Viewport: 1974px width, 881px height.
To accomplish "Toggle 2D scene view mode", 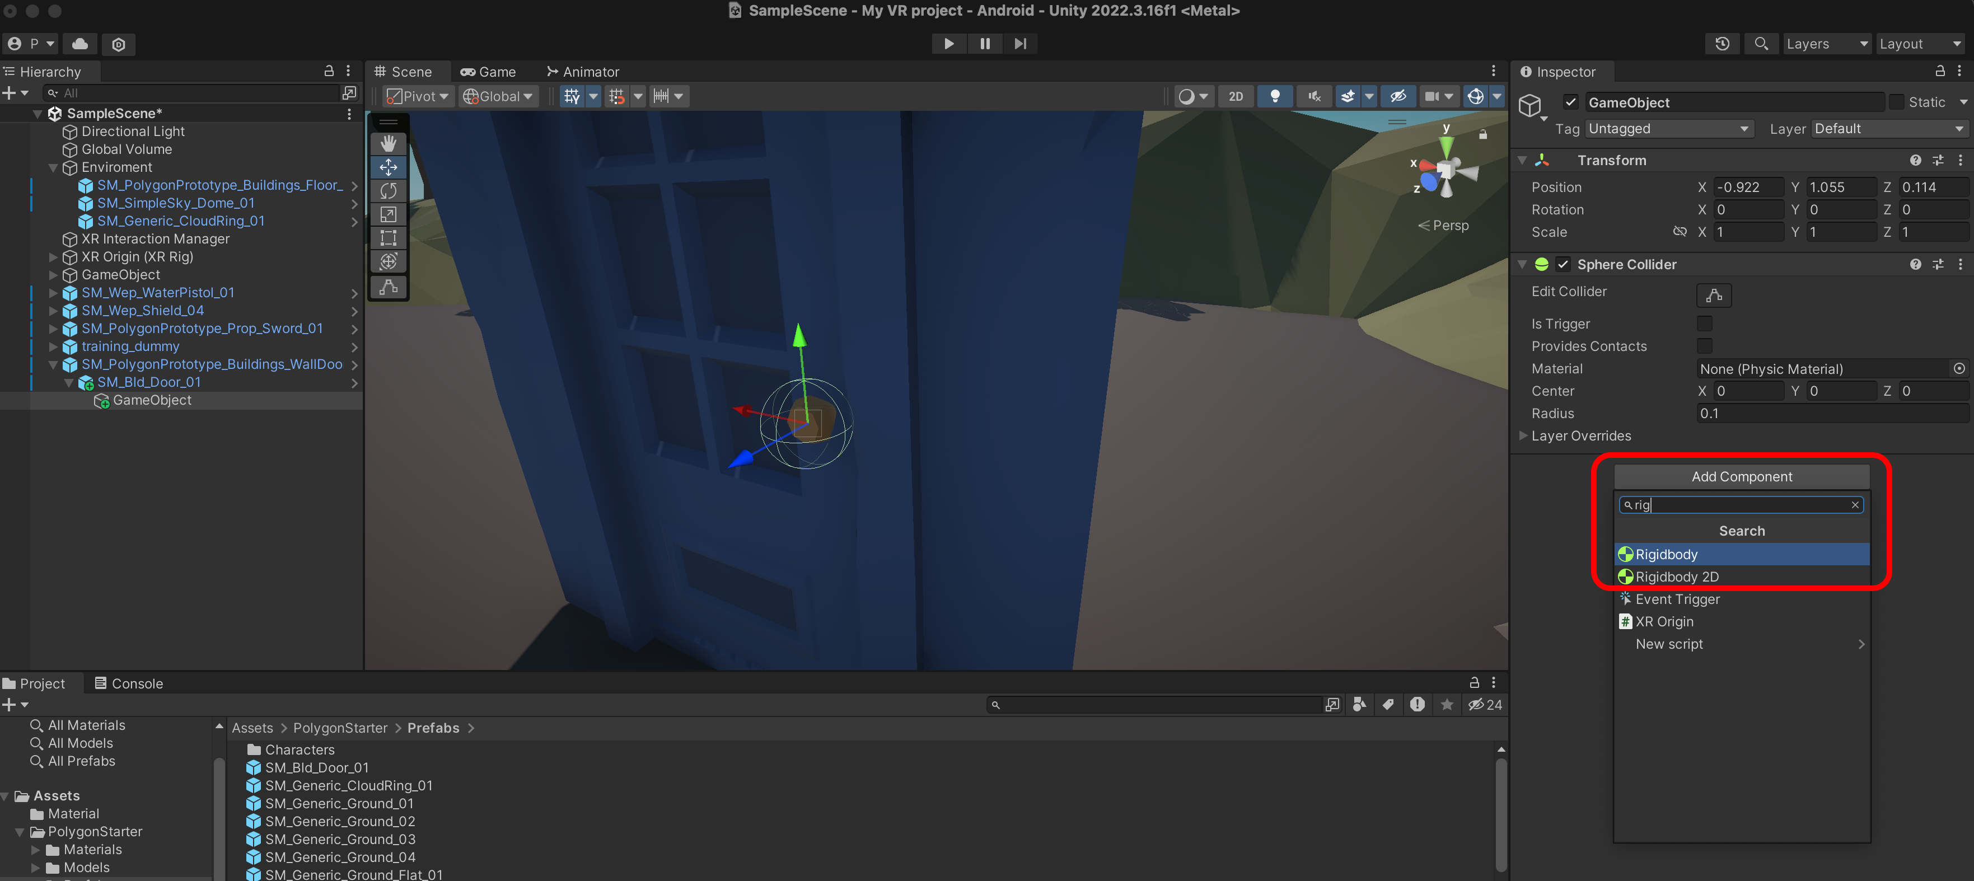I will pos(1235,96).
